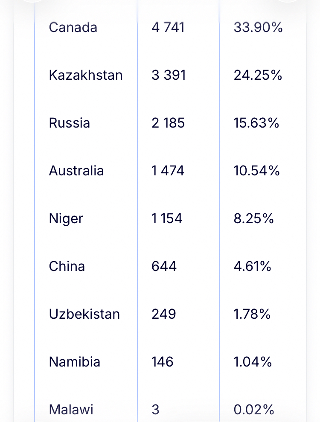
Task: Click the 644 value for China
Action: click(x=164, y=266)
